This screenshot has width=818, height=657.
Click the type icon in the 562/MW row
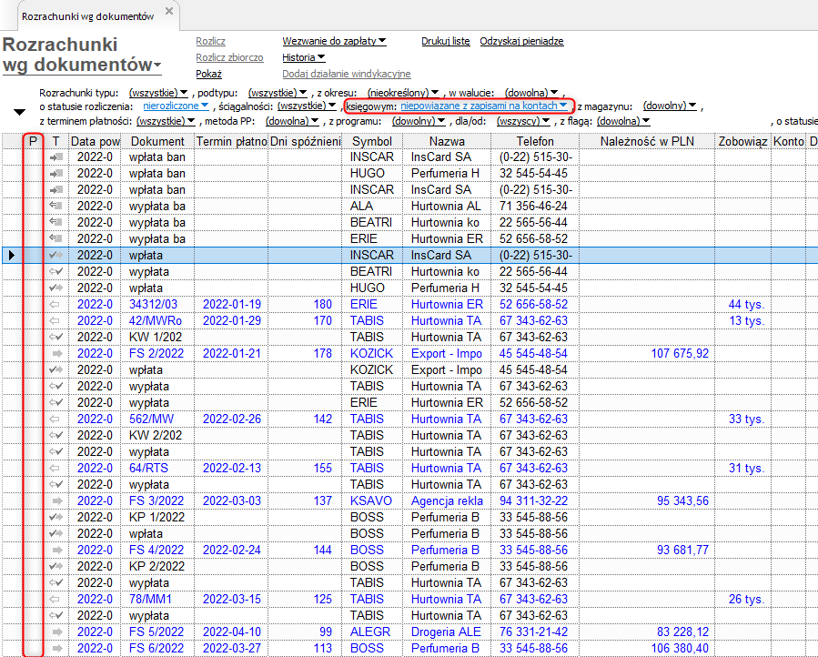point(56,419)
